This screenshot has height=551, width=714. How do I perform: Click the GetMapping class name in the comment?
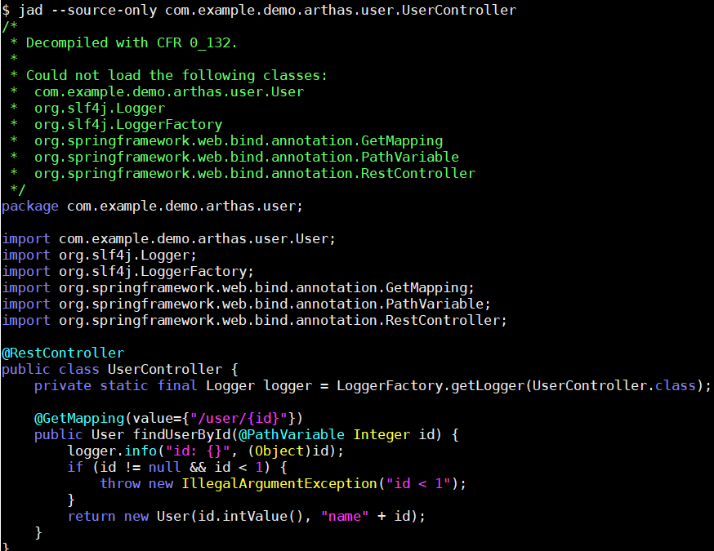(x=402, y=141)
